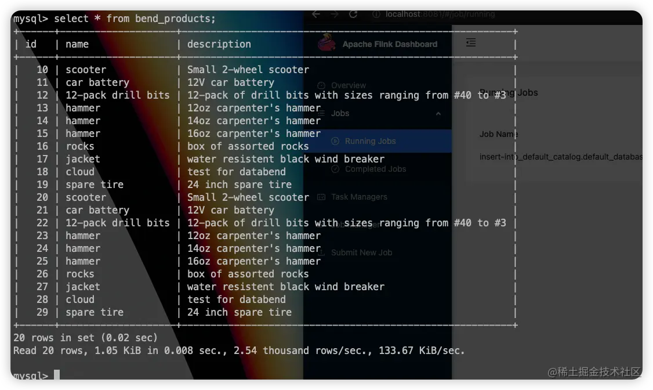Click the Running Jobs play icon
Image resolution: width=653 pixels, height=390 pixels.
pos(336,141)
